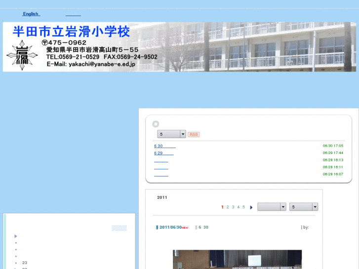Open the entry title 6 30
This screenshot has width=359, height=269.
203,227
